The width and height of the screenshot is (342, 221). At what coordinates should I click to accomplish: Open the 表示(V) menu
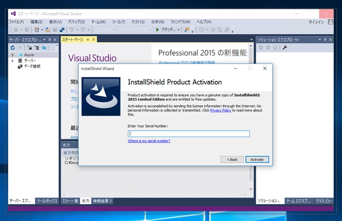[x=55, y=22]
